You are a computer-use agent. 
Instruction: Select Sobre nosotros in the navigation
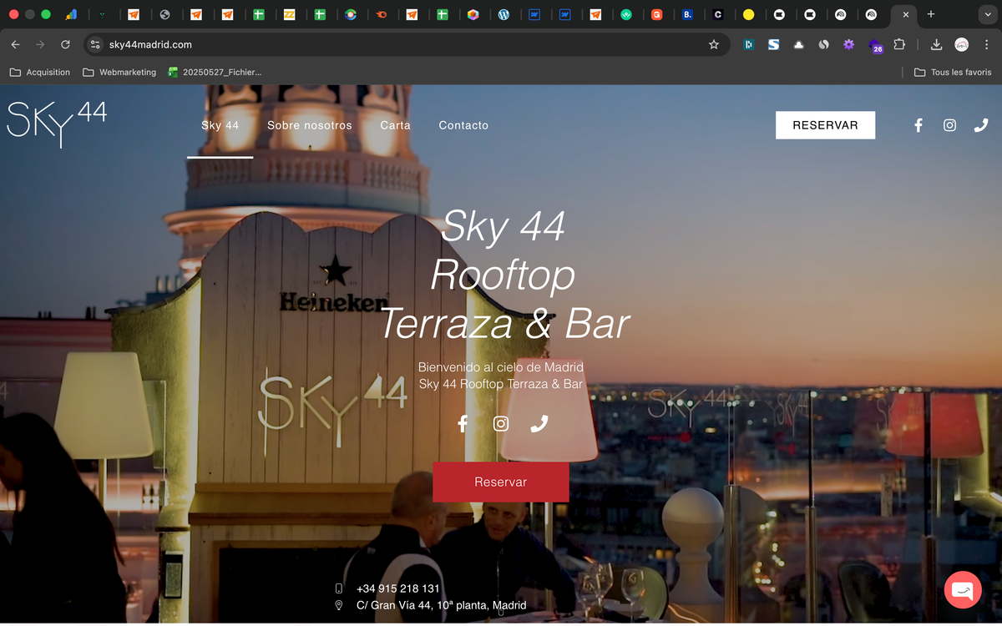(x=310, y=125)
